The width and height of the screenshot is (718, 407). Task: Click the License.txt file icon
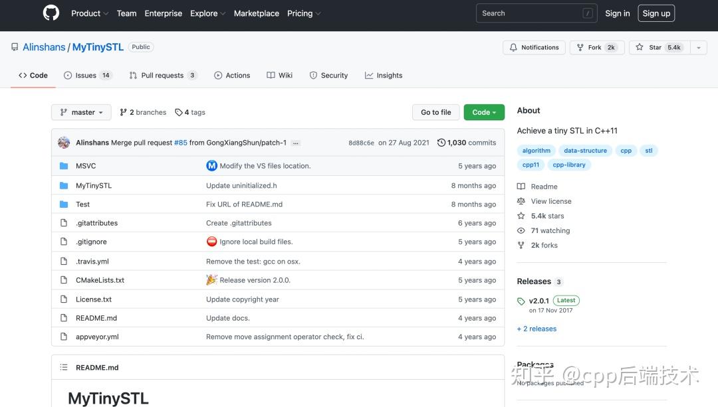(64, 299)
